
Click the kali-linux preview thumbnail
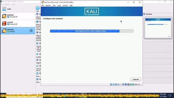point(158,28)
